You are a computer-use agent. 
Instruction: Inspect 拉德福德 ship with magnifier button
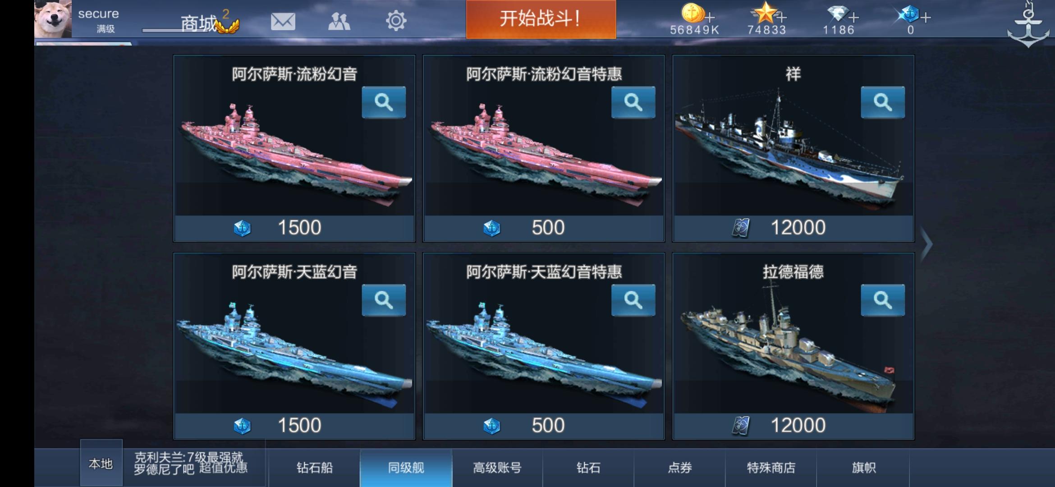(883, 300)
